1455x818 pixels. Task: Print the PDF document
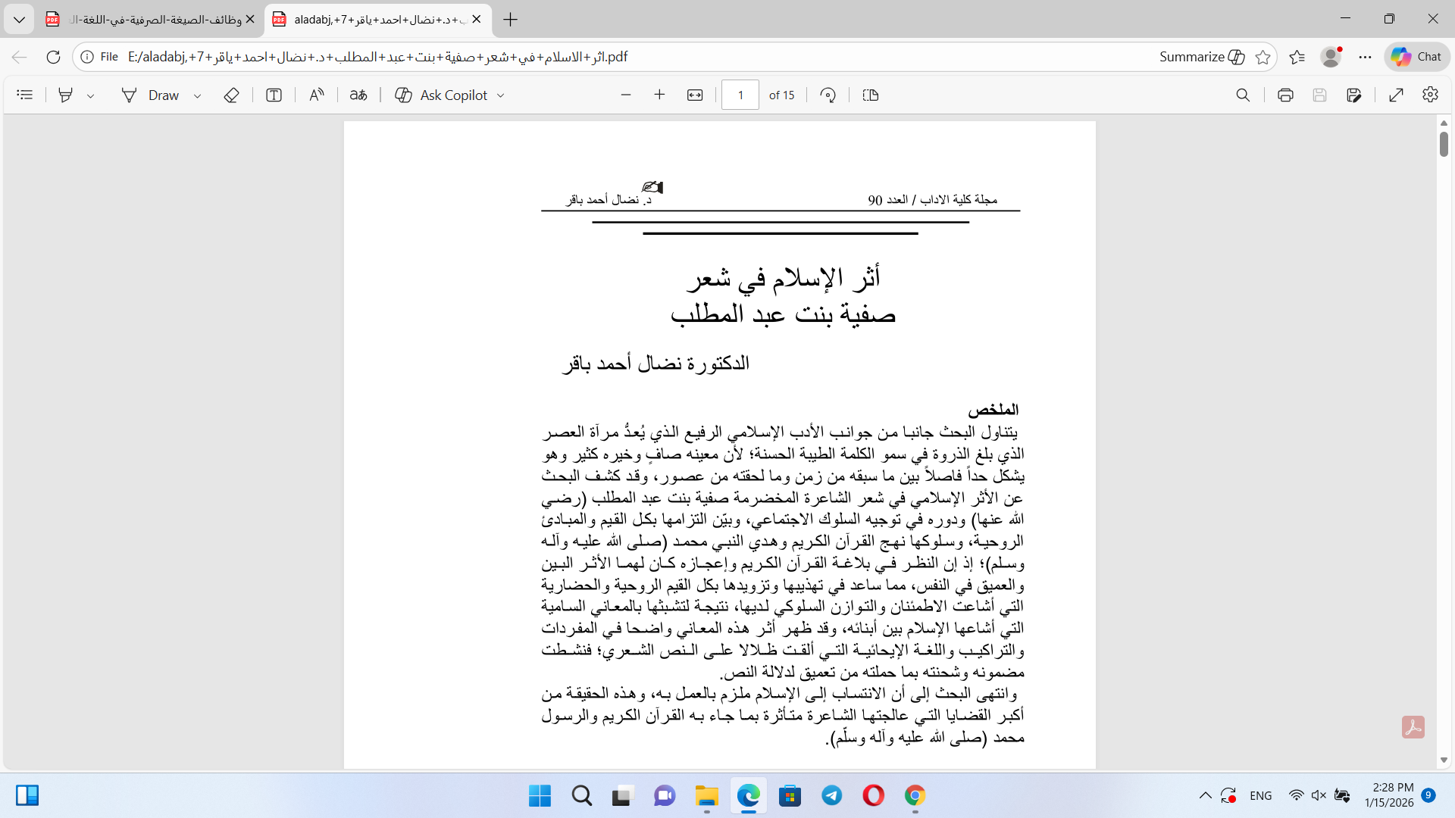tap(1285, 95)
